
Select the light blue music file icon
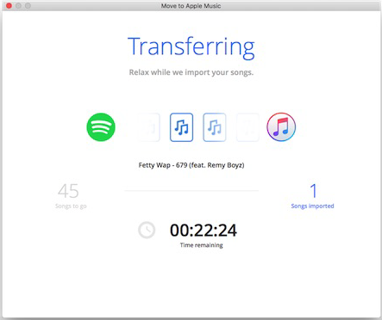tap(215, 127)
